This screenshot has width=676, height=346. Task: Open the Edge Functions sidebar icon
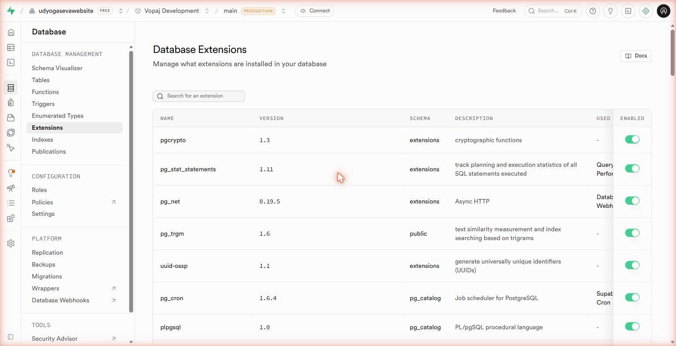click(x=11, y=133)
